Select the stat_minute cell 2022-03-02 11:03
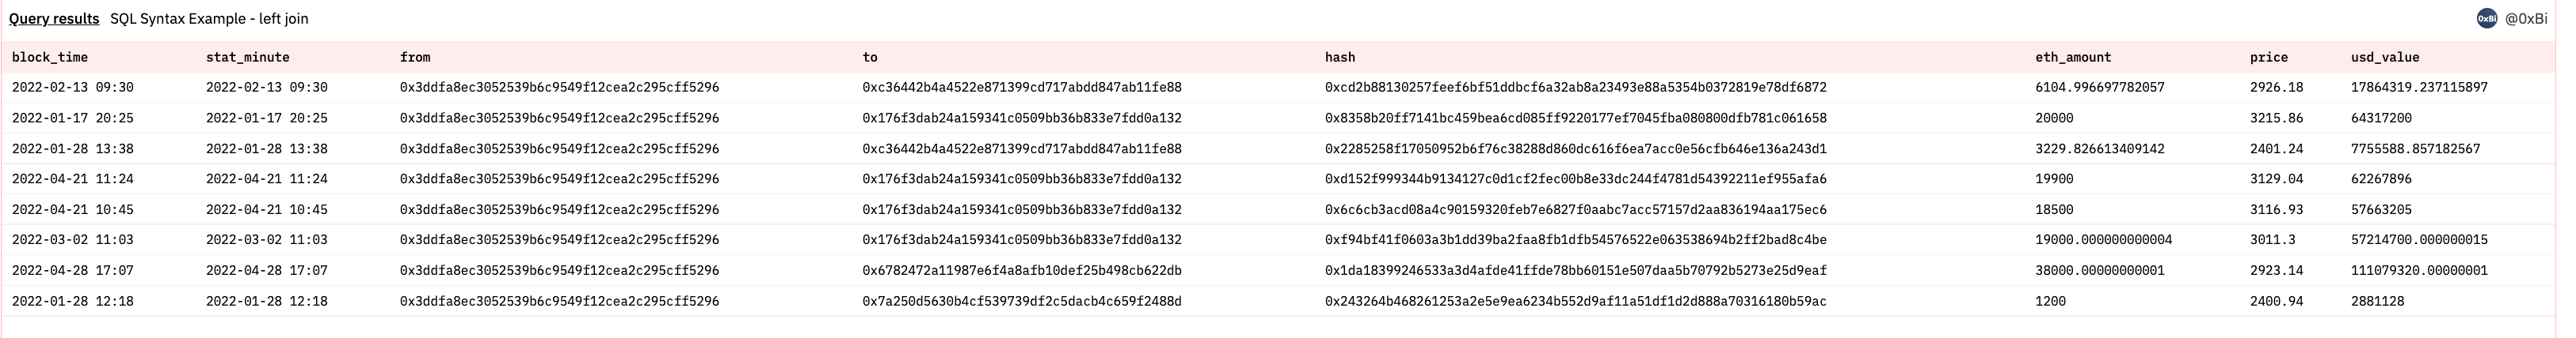The image size is (2576, 338). 266,240
